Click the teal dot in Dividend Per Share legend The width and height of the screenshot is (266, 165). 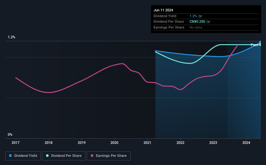click(47, 156)
